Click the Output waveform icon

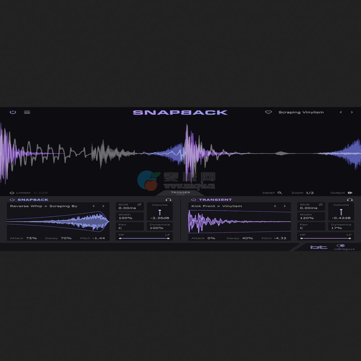coord(350,193)
